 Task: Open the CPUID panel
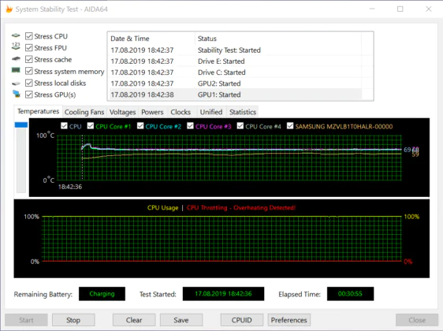click(x=242, y=320)
